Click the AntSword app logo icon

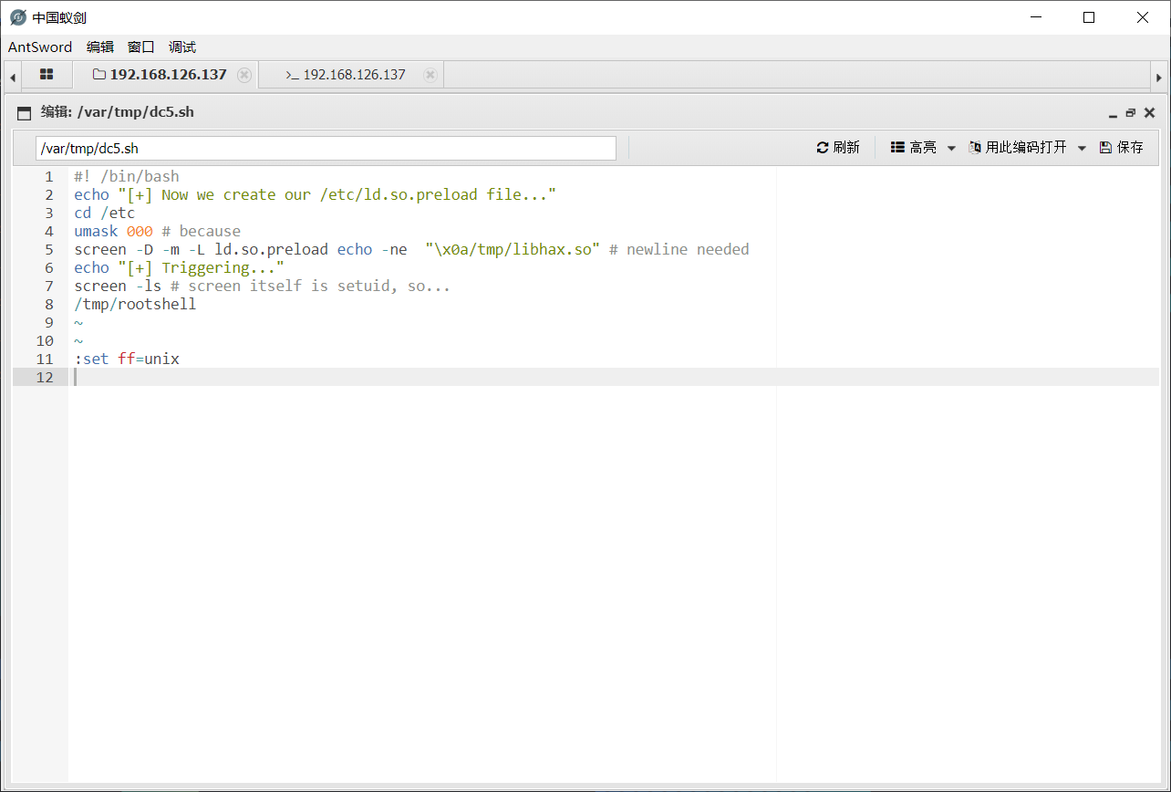pyautogui.click(x=18, y=17)
